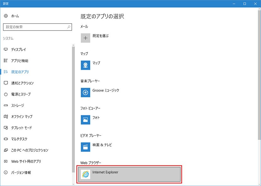This screenshot has width=261, height=186.
Task: Click the Tablet mode icon
Action: click(6, 128)
